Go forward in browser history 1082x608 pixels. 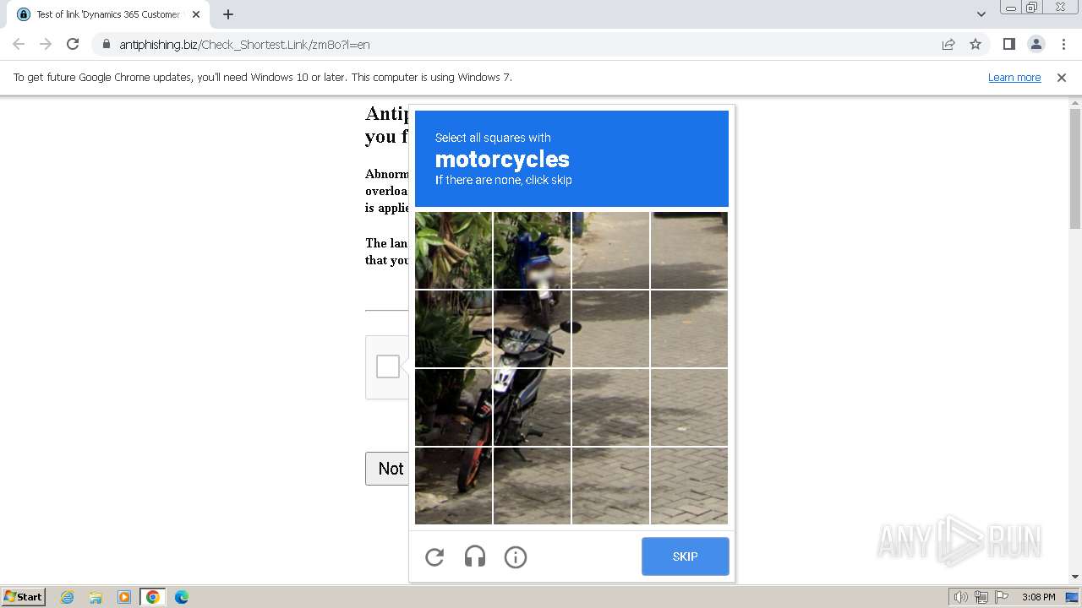click(x=46, y=44)
